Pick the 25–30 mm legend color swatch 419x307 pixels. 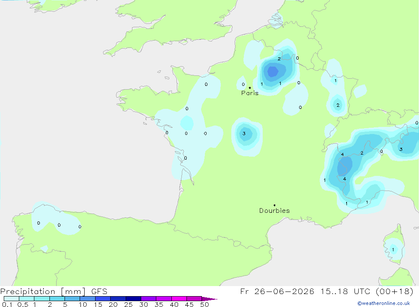tap(133, 299)
